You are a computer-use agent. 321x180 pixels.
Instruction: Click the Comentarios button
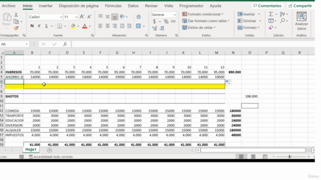pyautogui.click(x=267, y=5)
